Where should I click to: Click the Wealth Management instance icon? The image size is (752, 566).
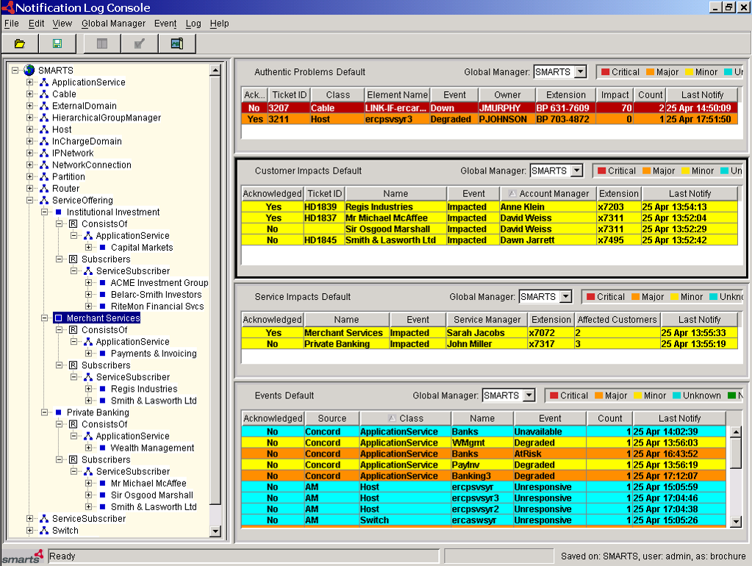pyautogui.click(x=102, y=448)
